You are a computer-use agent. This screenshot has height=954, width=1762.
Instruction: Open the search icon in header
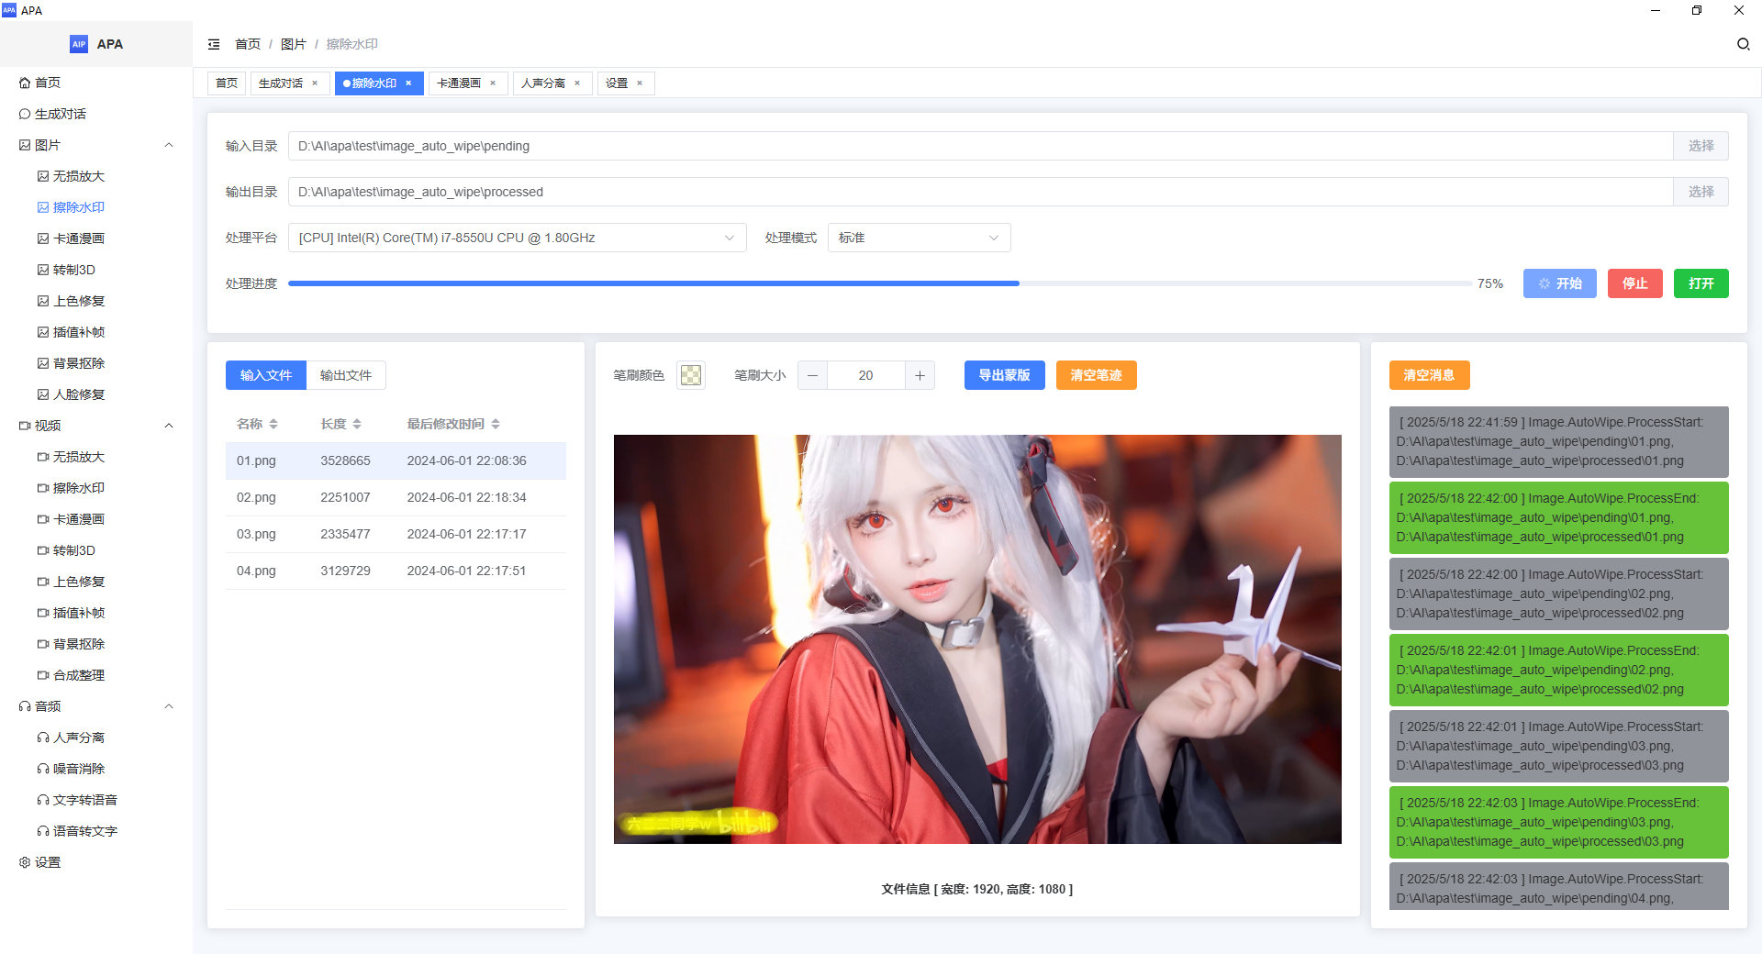coord(1743,44)
